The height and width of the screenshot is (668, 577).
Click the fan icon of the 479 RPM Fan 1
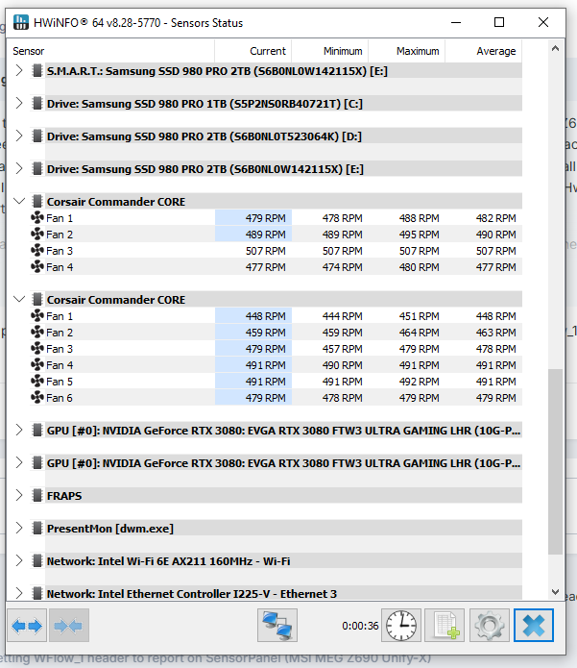pos(37,217)
